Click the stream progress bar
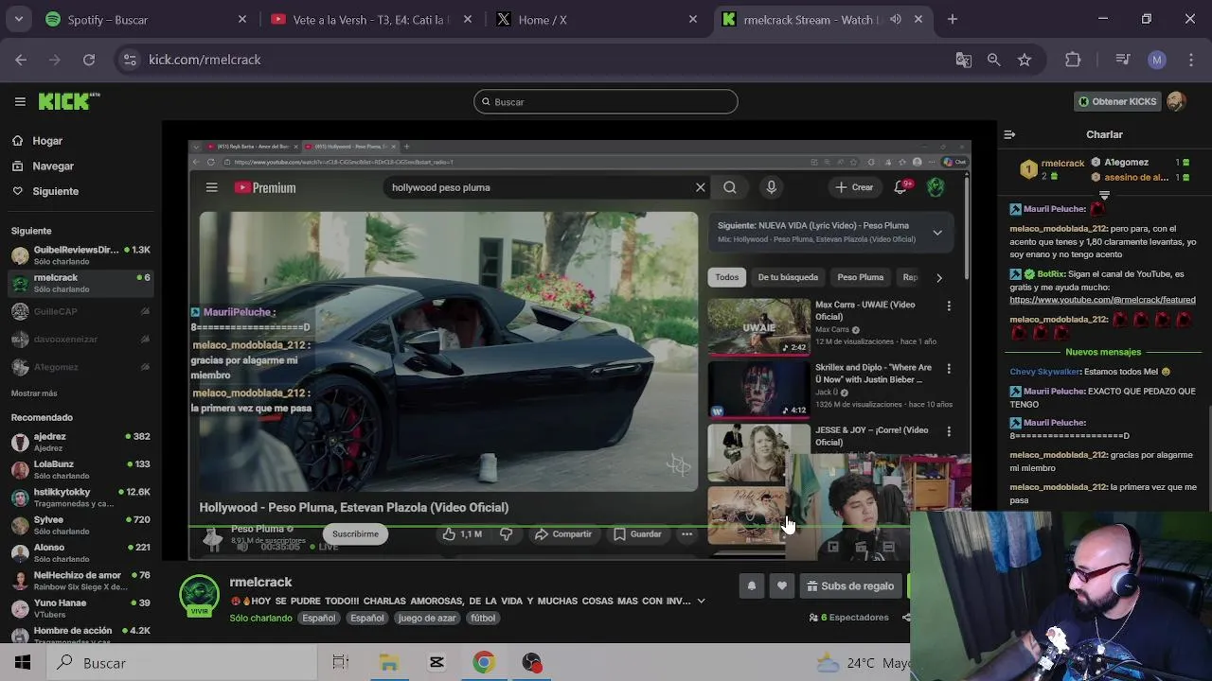The height and width of the screenshot is (681, 1212). [549, 527]
